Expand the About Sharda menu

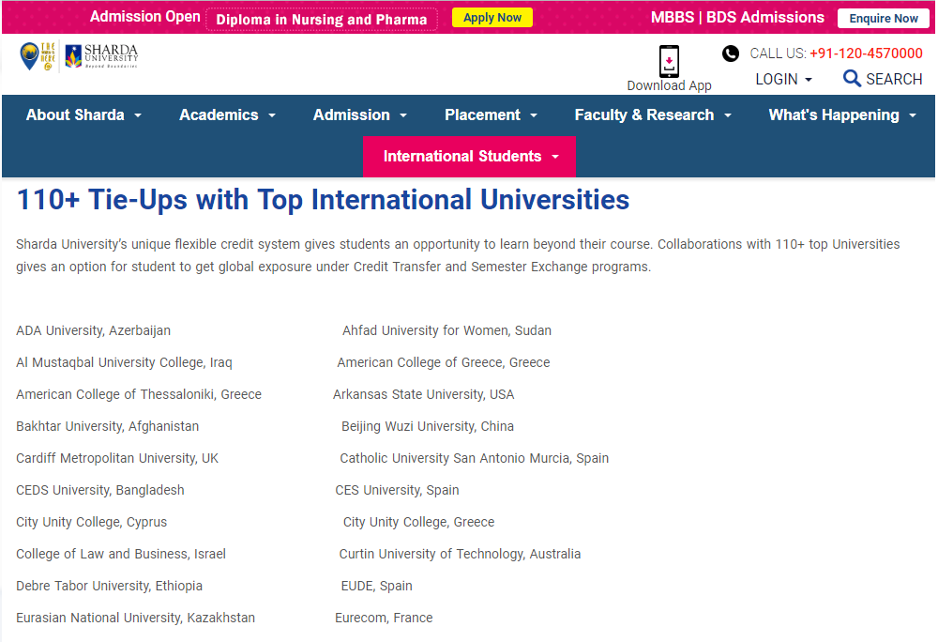point(83,115)
